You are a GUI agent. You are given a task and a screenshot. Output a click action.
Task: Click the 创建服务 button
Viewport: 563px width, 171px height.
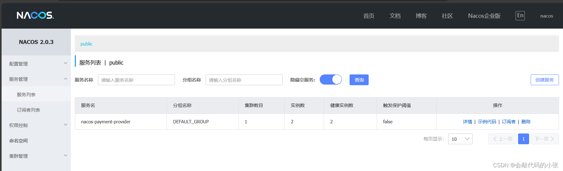(545, 80)
